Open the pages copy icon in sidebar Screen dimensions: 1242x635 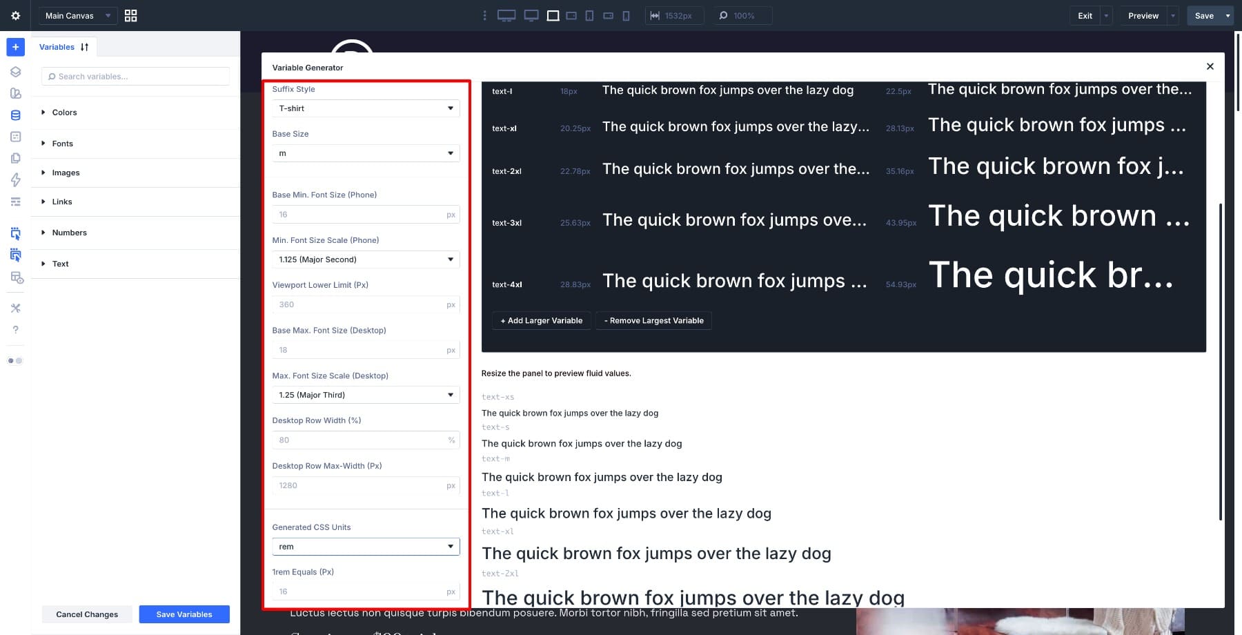[x=15, y=158]
